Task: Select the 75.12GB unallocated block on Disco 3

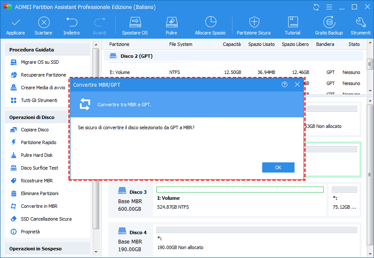Action: (x=344, y=200)
